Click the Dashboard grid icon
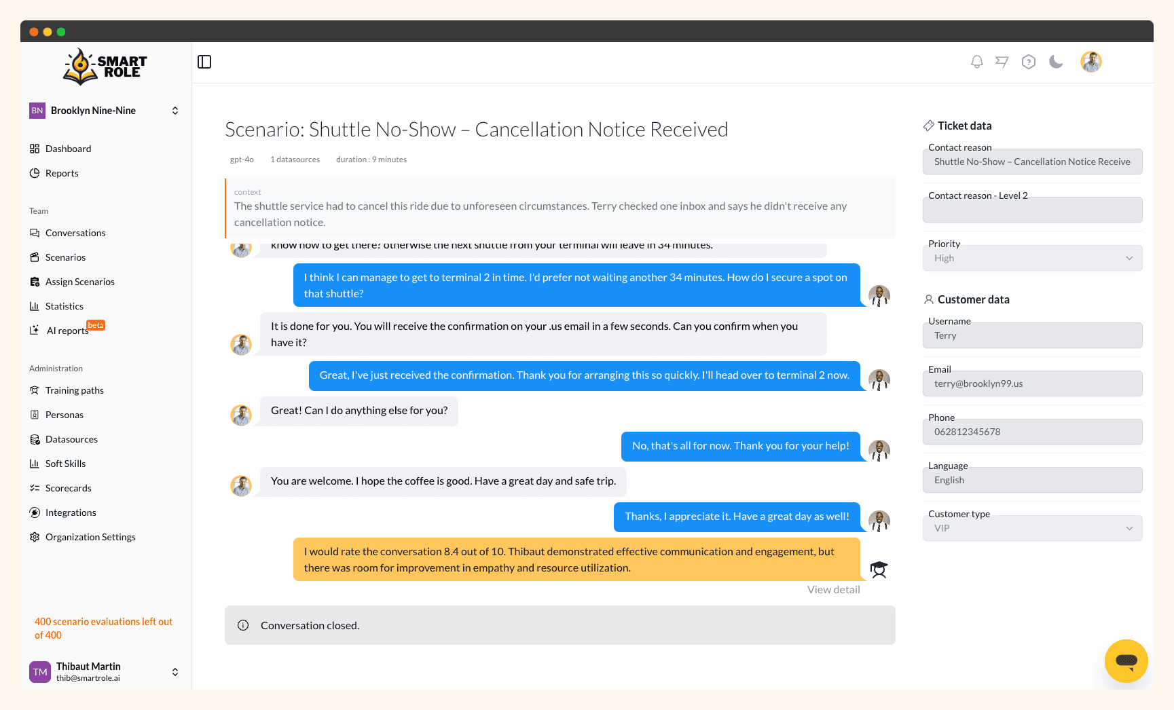The width and height of the screenshot is (1174, 710). [35, 149]
